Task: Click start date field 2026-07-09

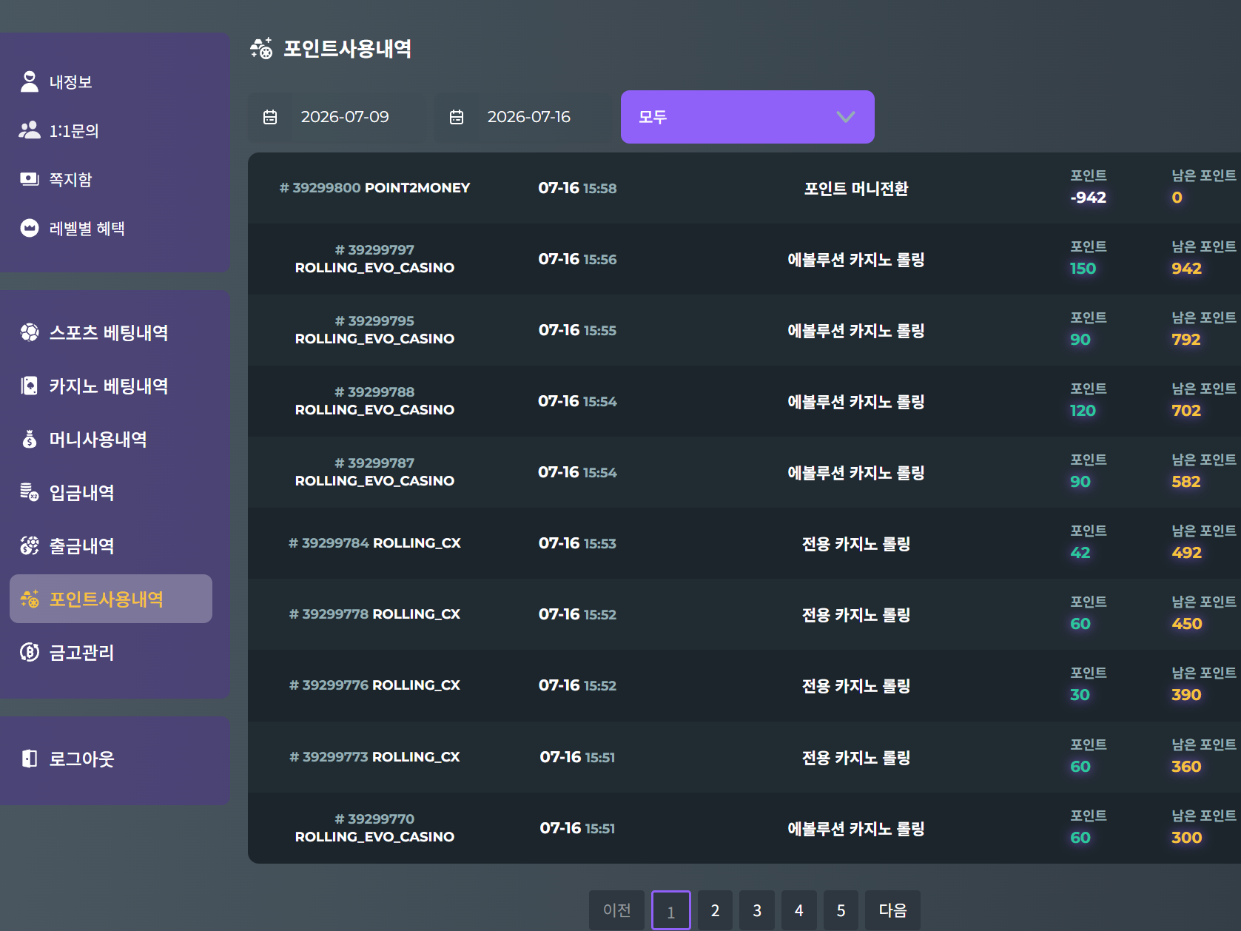Action: pos(338,117)
